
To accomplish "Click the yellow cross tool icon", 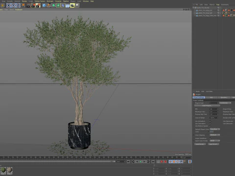I will click(x=2, y=5).
